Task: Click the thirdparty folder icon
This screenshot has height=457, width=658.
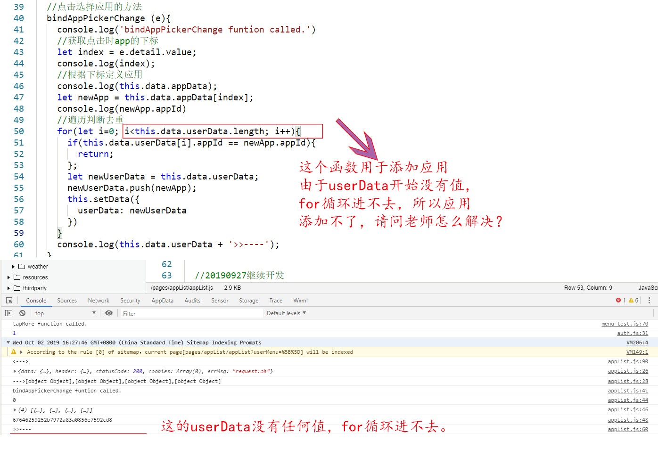Action: click(17, 288)
